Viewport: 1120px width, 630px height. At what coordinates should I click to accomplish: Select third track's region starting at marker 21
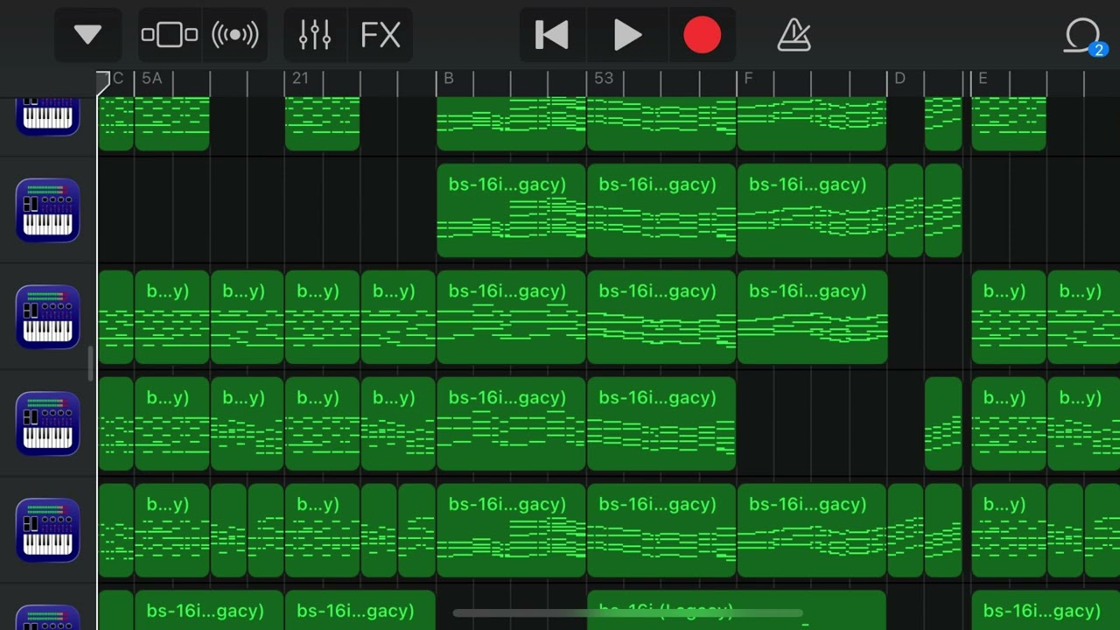coord(322,317)
